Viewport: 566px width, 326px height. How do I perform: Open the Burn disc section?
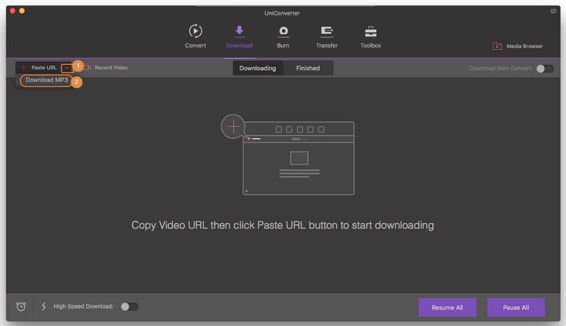click(283, 36)
